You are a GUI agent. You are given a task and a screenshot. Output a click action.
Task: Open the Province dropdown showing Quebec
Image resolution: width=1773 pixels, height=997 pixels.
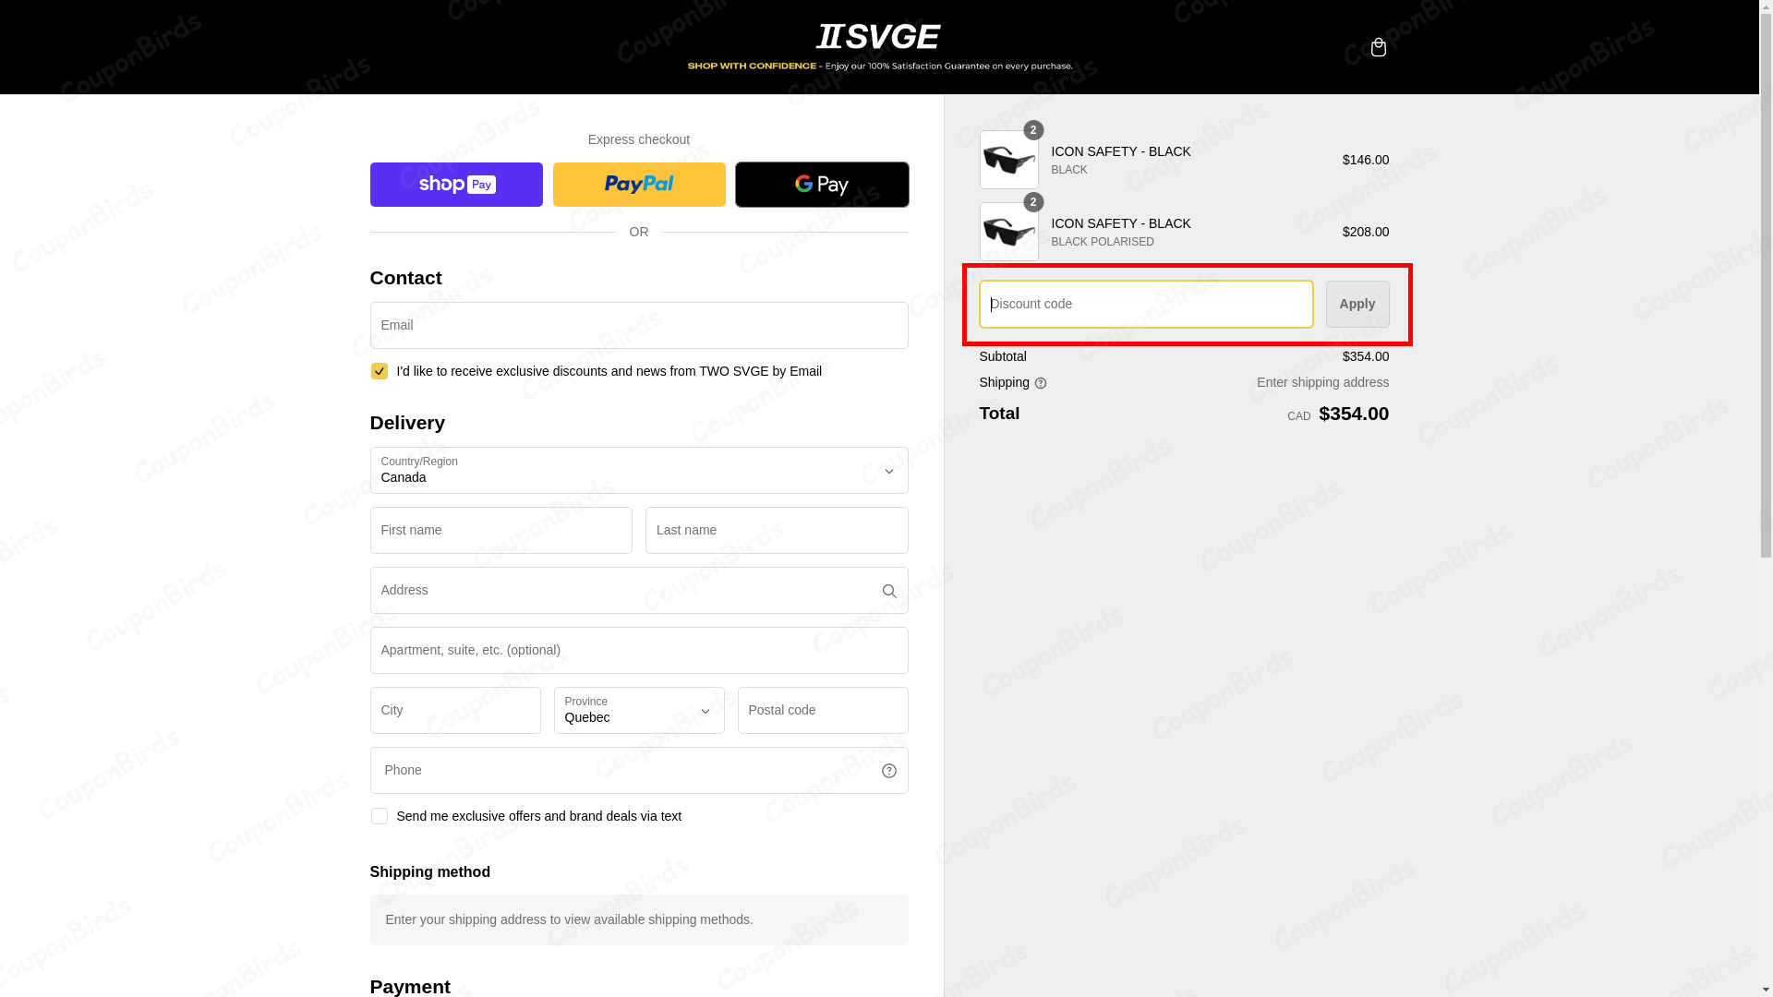(638, 711)
